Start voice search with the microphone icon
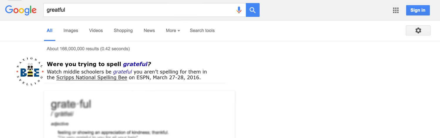The height and width of the screenshot is (138, 440). (x=239, y=10)
